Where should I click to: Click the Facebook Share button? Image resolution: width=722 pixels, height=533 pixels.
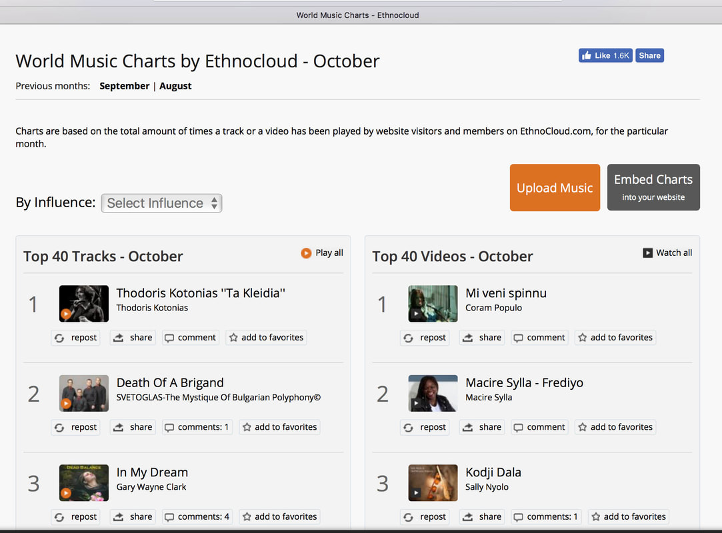coord(650,55)
